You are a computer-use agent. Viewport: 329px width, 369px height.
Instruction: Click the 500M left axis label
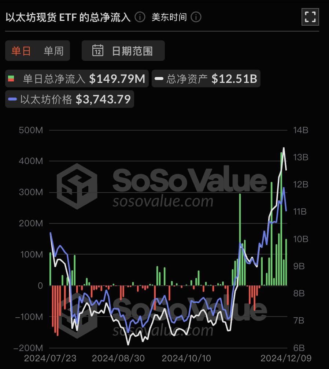pyautogui.click(x=31, y=130)
